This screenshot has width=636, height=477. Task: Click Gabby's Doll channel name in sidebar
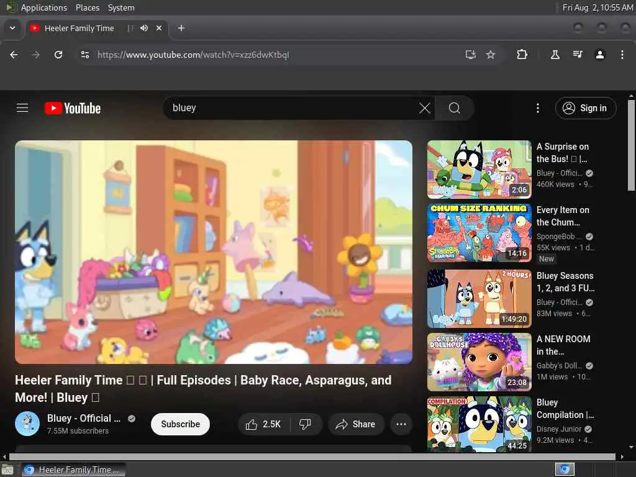(559, 365)
